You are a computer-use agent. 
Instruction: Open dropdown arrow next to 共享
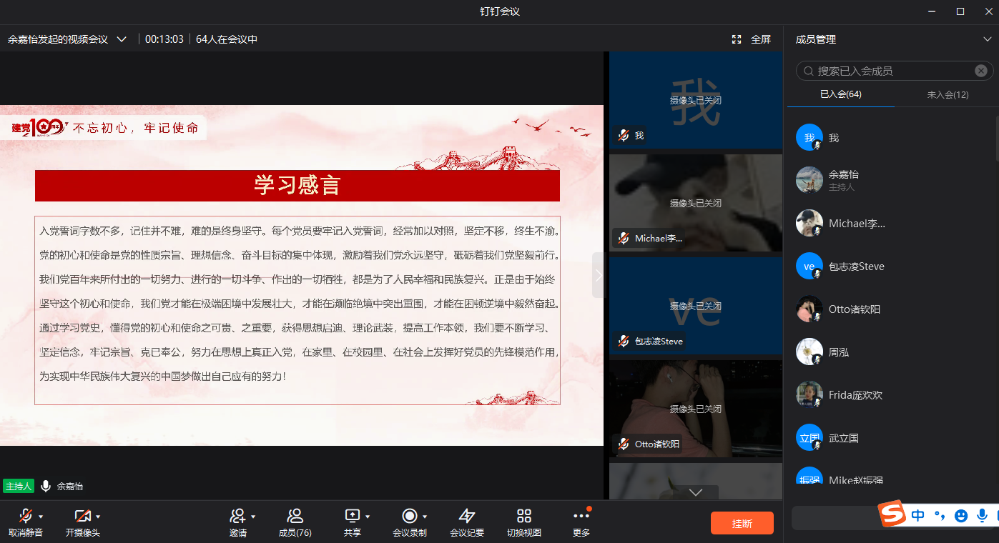368,517
